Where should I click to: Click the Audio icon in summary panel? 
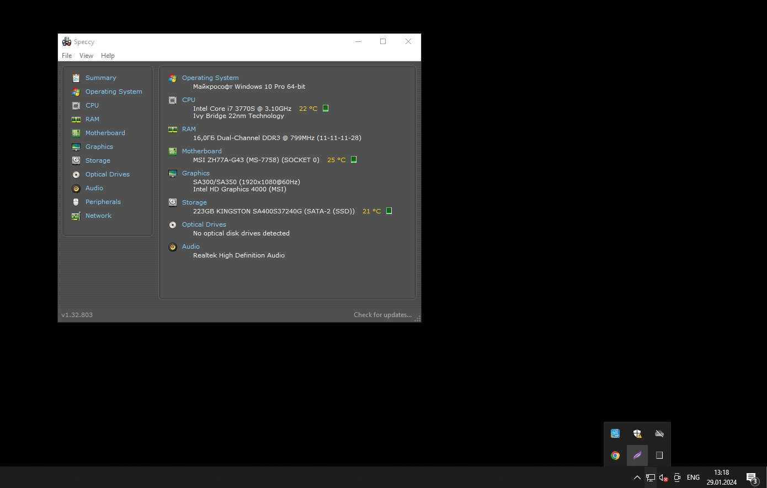173,247
